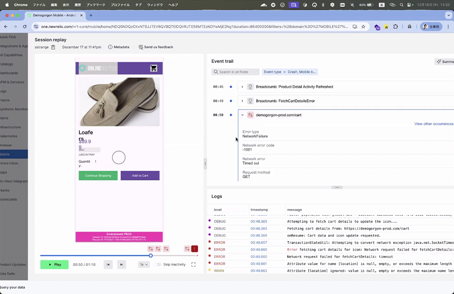
Task: Open Query your data at the bottom
Action: click(x=12, y=287)
